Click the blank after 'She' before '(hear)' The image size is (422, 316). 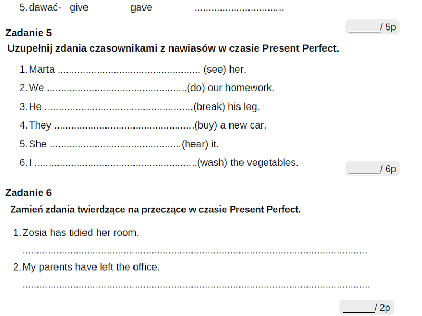pos(115,145)
